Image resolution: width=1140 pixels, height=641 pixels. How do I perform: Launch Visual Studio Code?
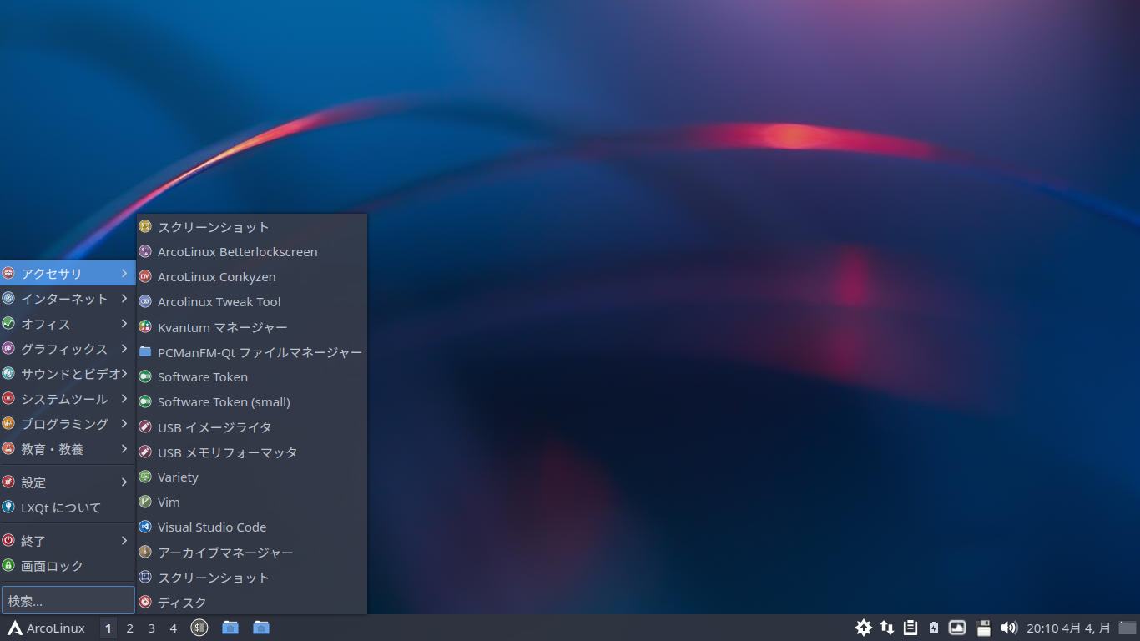pos(251,527)
